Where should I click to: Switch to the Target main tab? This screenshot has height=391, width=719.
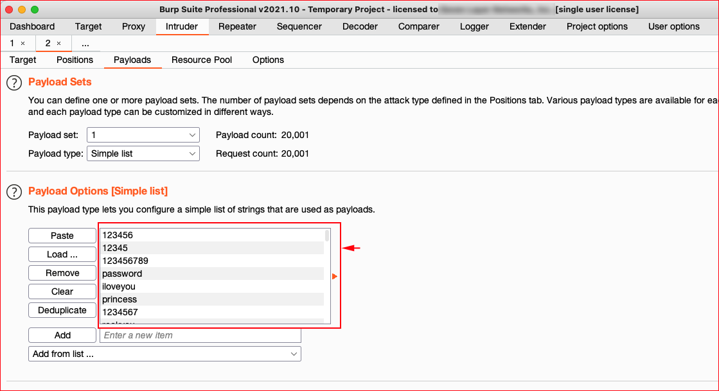tap(89, 26)
